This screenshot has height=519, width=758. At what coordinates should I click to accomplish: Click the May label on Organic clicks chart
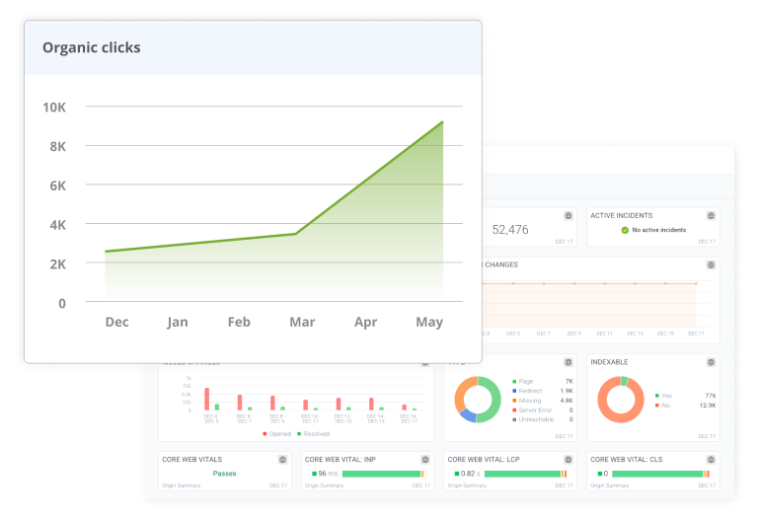[x=428, y=323]
